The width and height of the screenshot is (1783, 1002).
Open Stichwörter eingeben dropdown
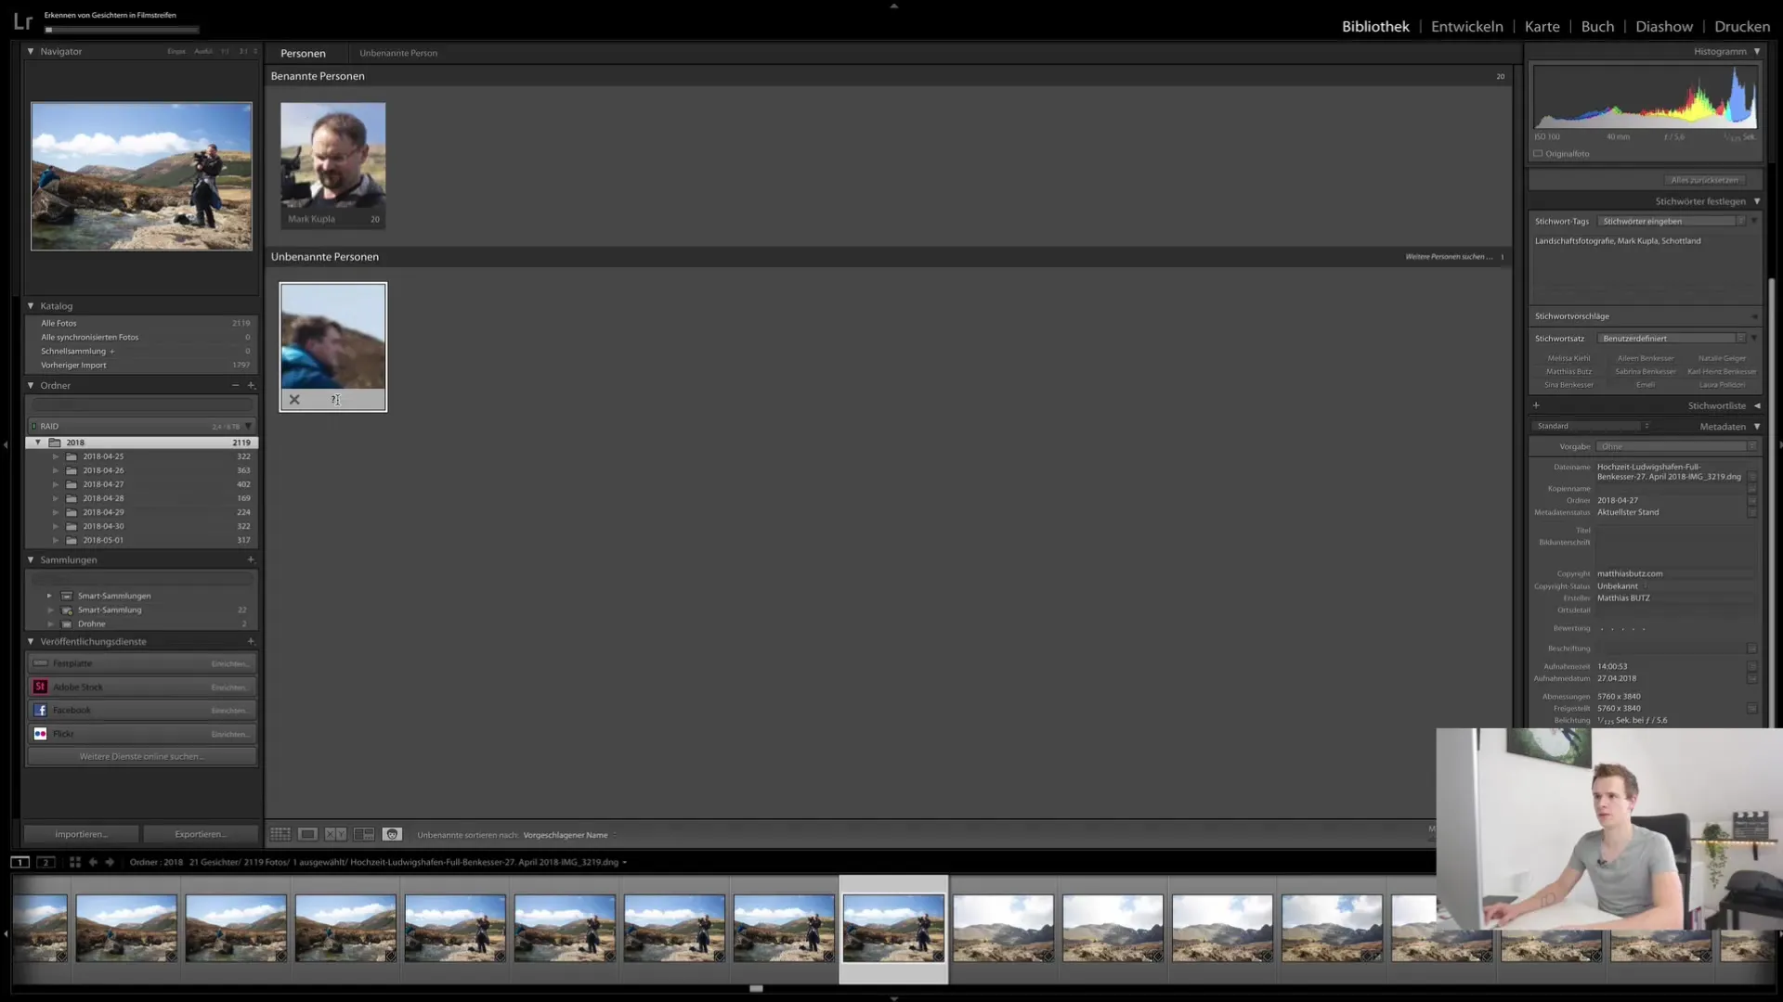(1672, 221)
